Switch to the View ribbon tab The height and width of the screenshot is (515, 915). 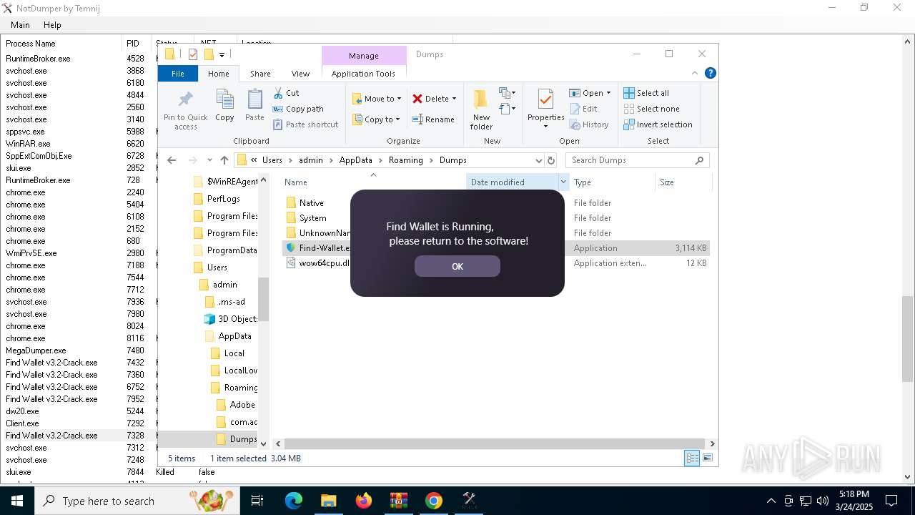(300, 73)
